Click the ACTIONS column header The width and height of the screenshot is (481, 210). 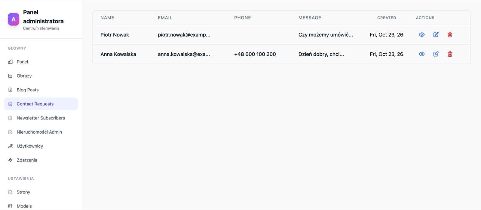tap(425, 18)
